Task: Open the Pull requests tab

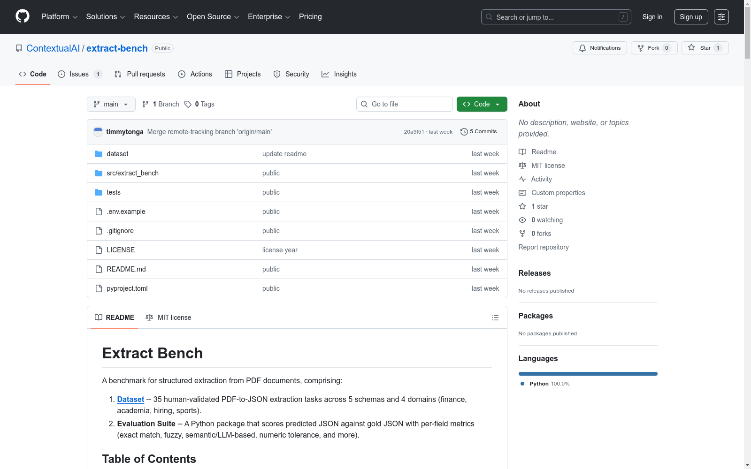Action: tap(140, 74)
